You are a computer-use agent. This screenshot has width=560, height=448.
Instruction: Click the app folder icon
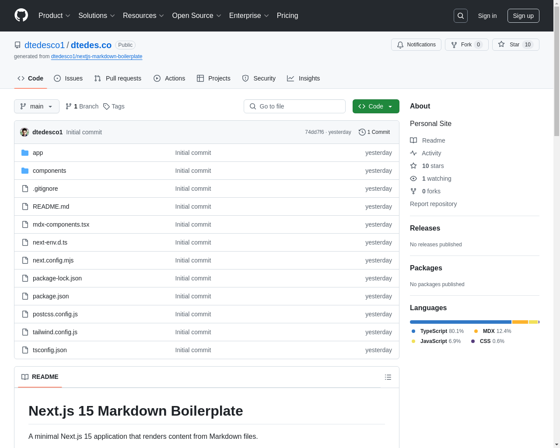[x=25, y=153]
